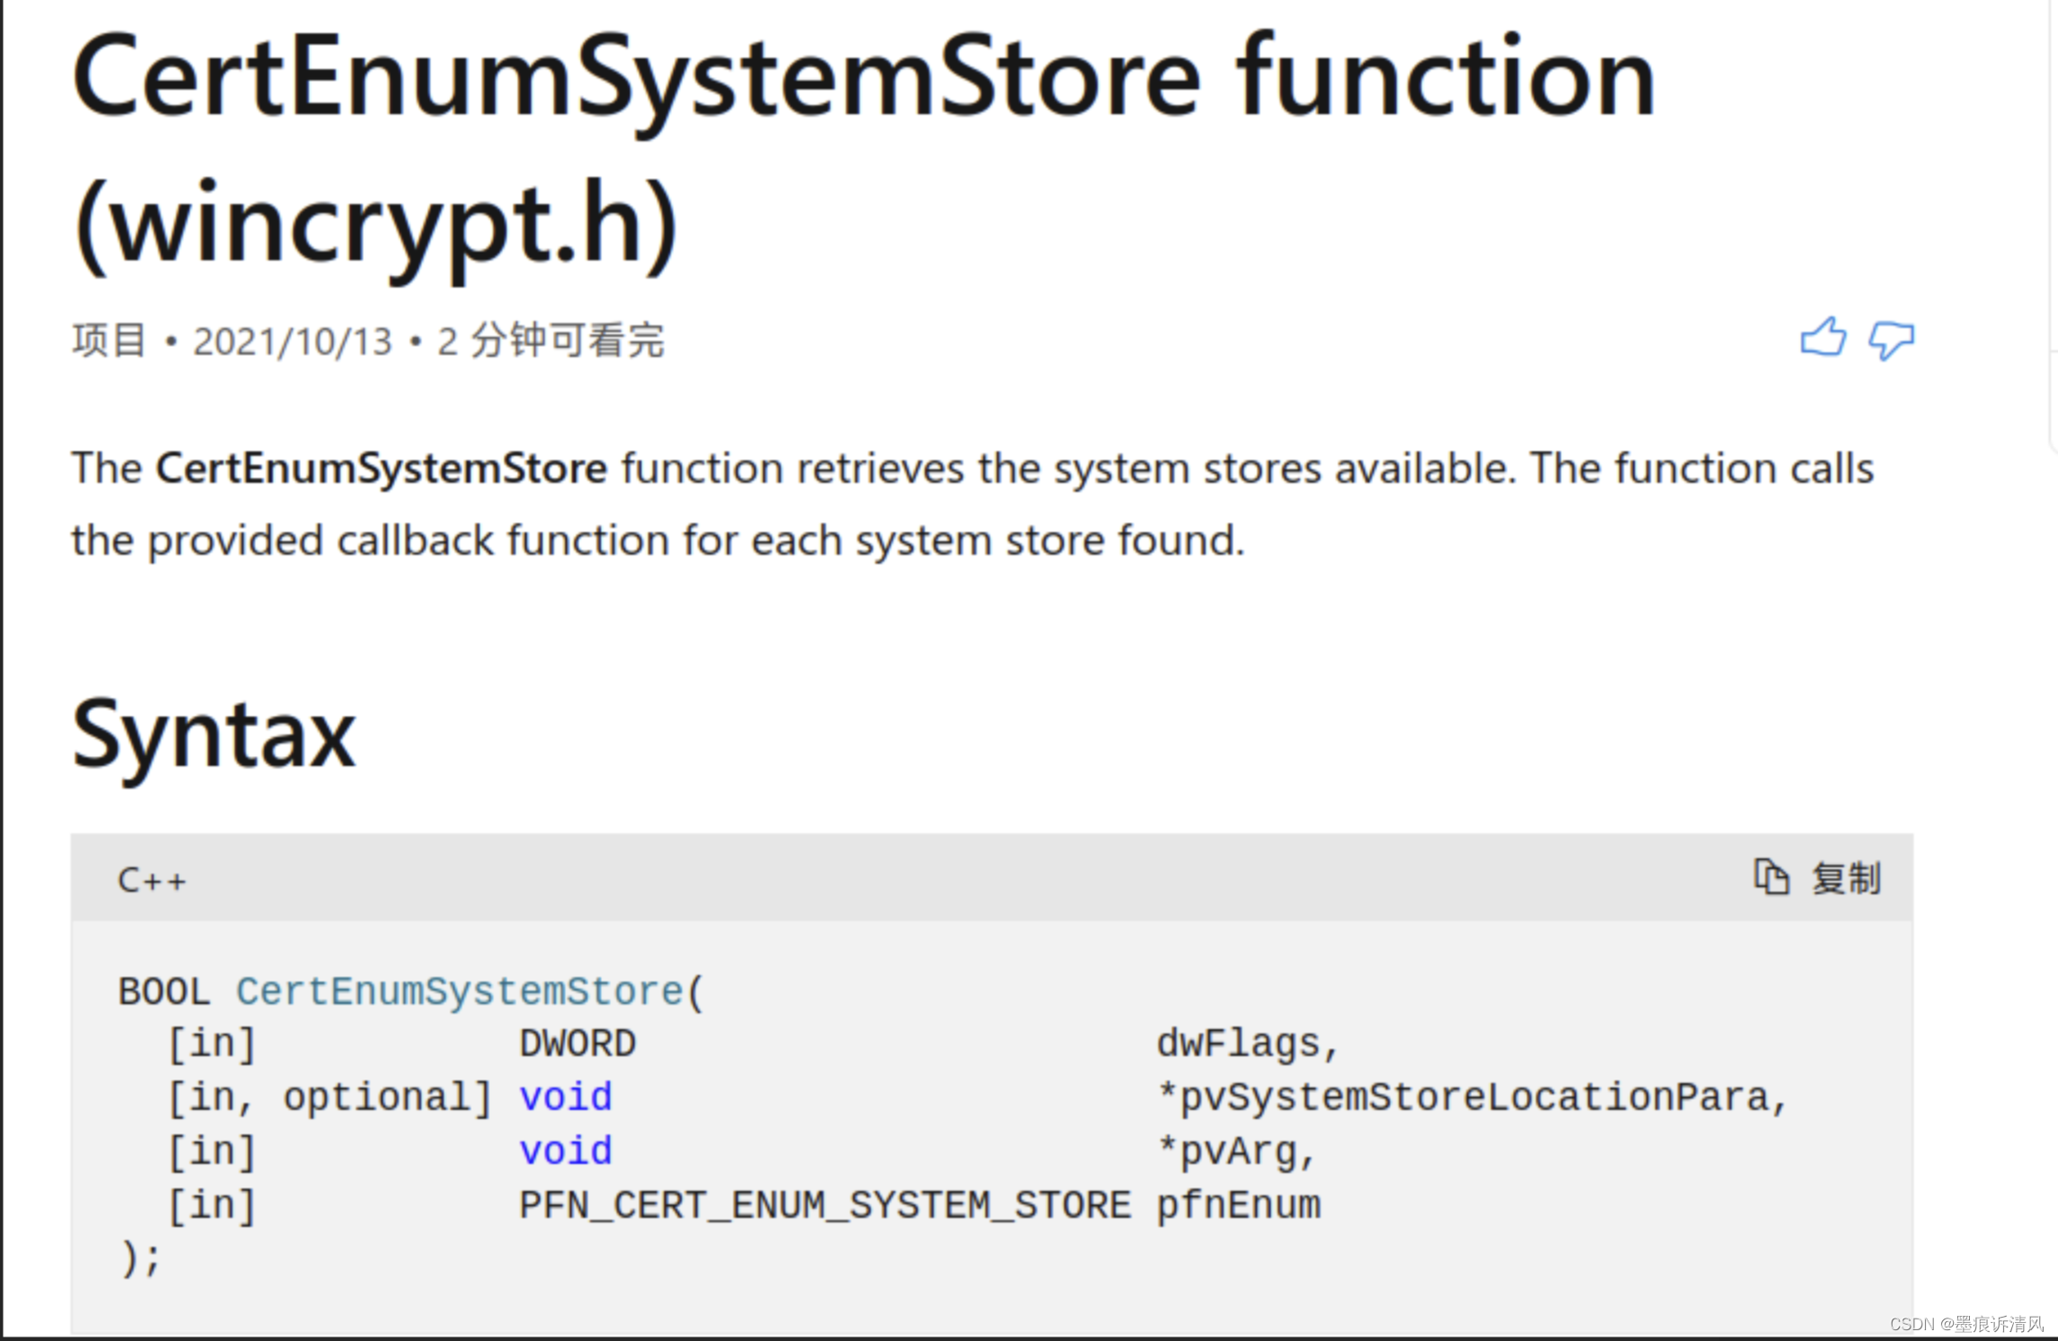Click the BOOL return type keyword
Image resolution: width=2058 pixels, height=1341 pixels.
[x=164, y=991]
